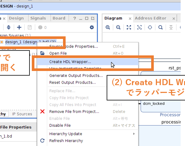This screenshot has height=146, width=185.
Task: Open the Signals tab
Action: point(38,18)
